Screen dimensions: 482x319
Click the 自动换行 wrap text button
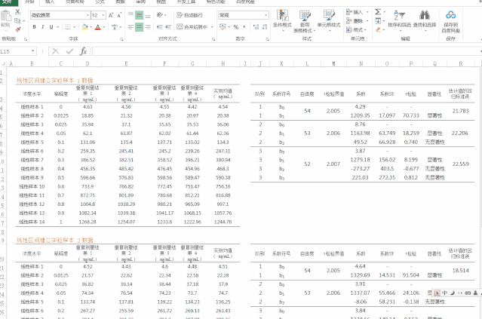click(x=194, y=15)
